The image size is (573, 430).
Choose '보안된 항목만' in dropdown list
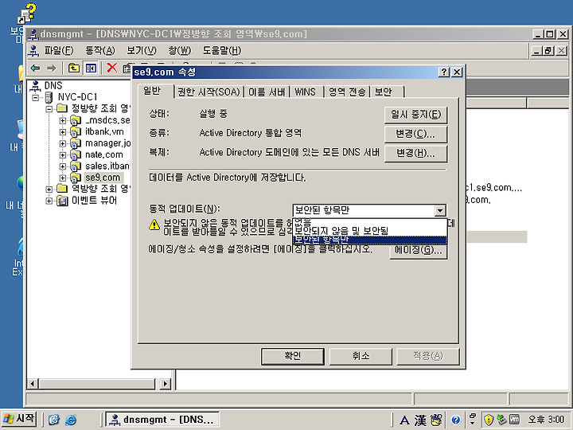pyautogui.click(x=369, y=240)
